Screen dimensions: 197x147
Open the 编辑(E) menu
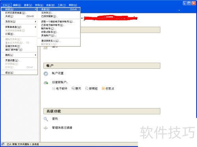(17, 5)
